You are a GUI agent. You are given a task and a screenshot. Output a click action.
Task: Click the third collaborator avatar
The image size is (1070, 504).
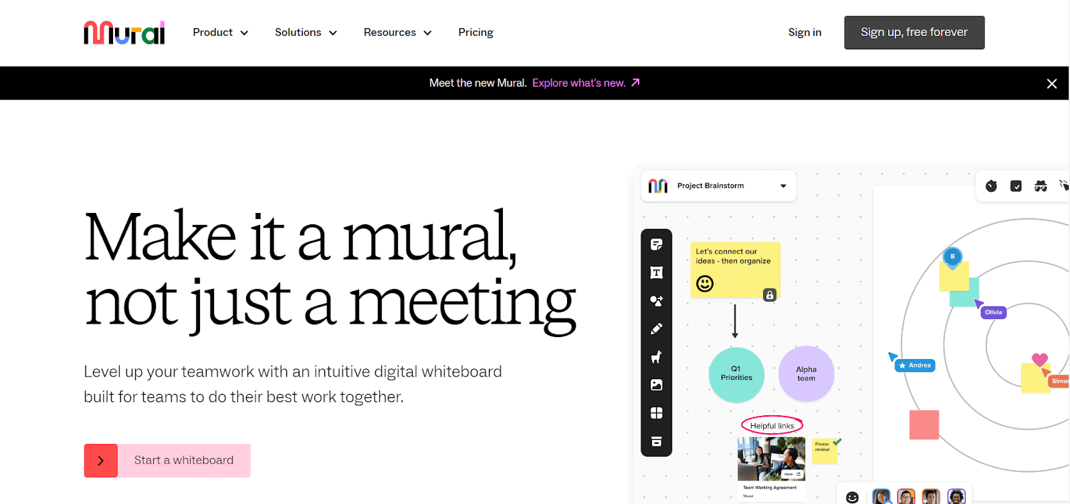coord(931,497)
